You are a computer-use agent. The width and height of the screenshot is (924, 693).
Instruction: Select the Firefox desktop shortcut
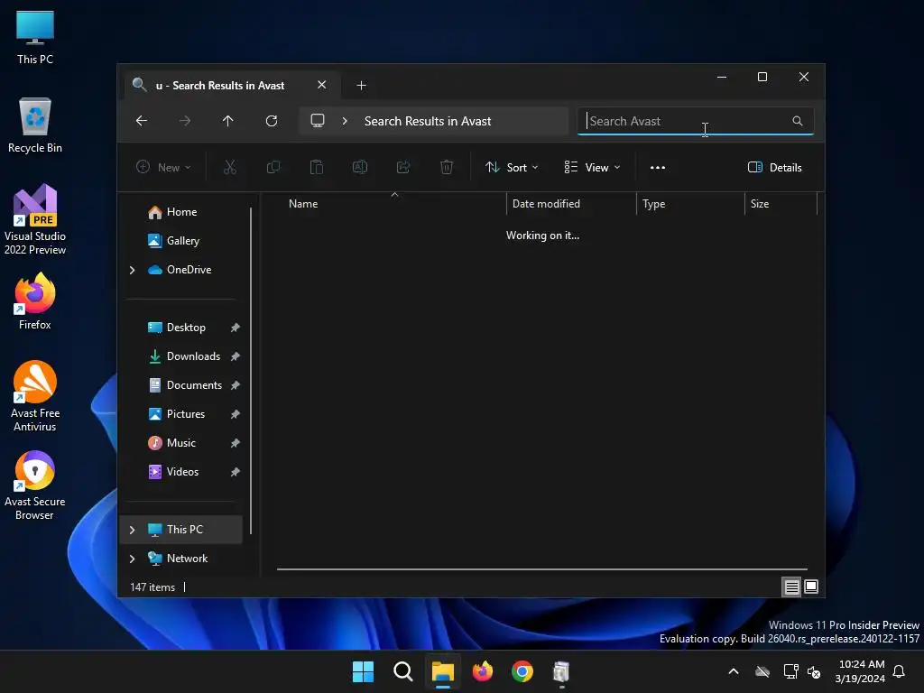tap(35, 301)
